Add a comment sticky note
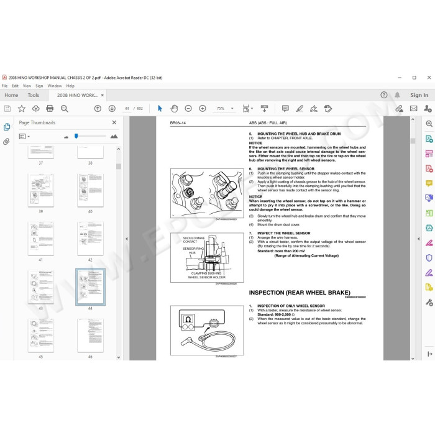This screenshot has width=435, height=435. pos(285,109)
